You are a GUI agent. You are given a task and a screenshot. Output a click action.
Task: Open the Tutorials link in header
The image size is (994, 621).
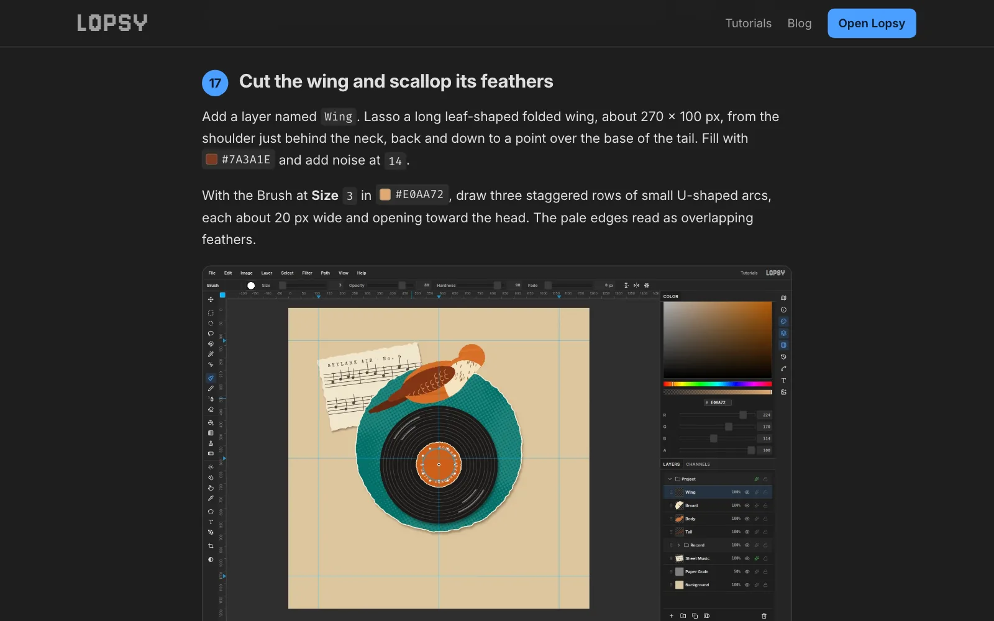click(x=748, y=23)
